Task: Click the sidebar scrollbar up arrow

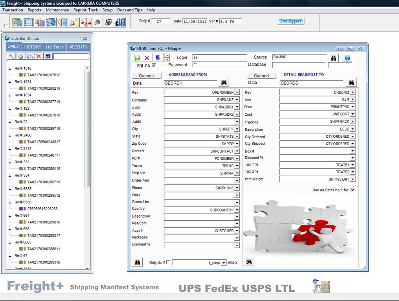Action: pyautogui.click(x=87, y=68)
